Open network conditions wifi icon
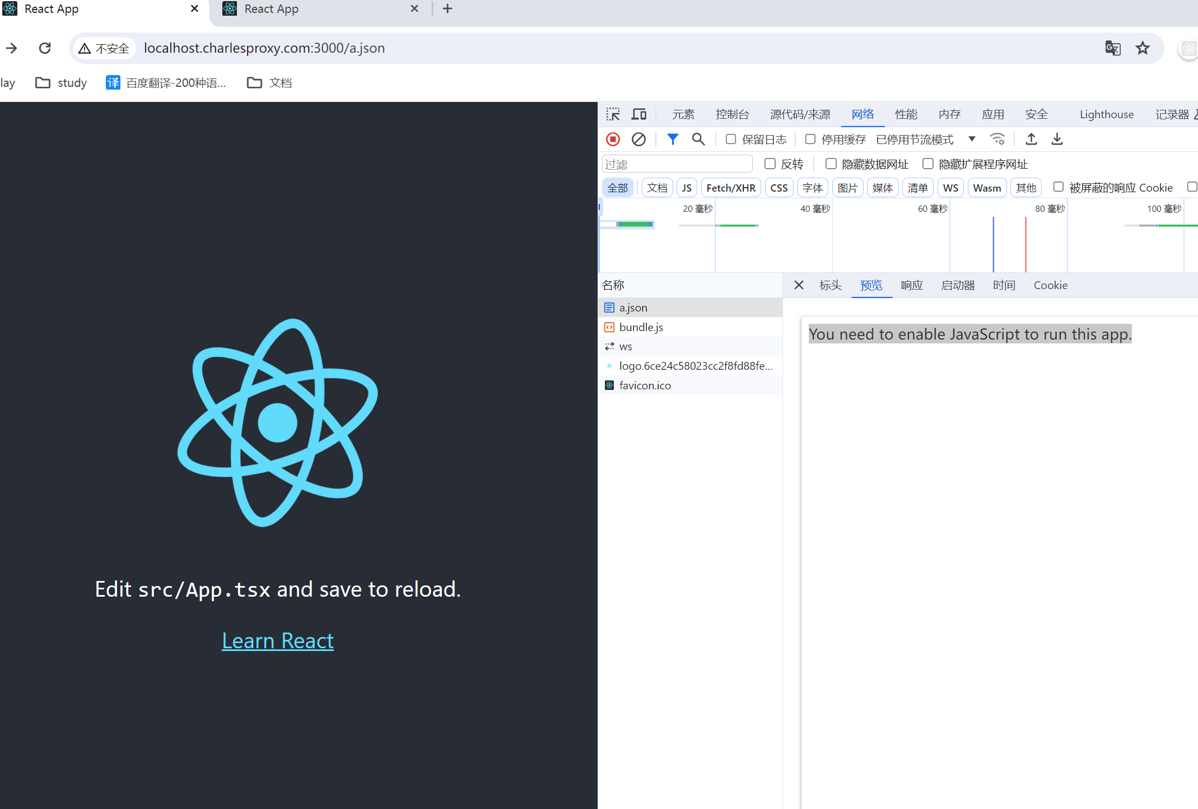The width and height of the screenshot is (1198, 809). [x=997, y=139]
